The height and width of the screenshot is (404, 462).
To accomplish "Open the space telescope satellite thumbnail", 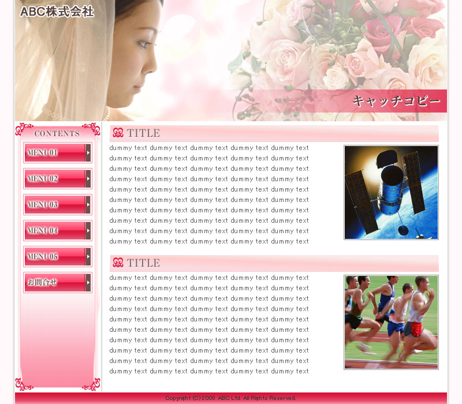I will [x=391, y=192].
